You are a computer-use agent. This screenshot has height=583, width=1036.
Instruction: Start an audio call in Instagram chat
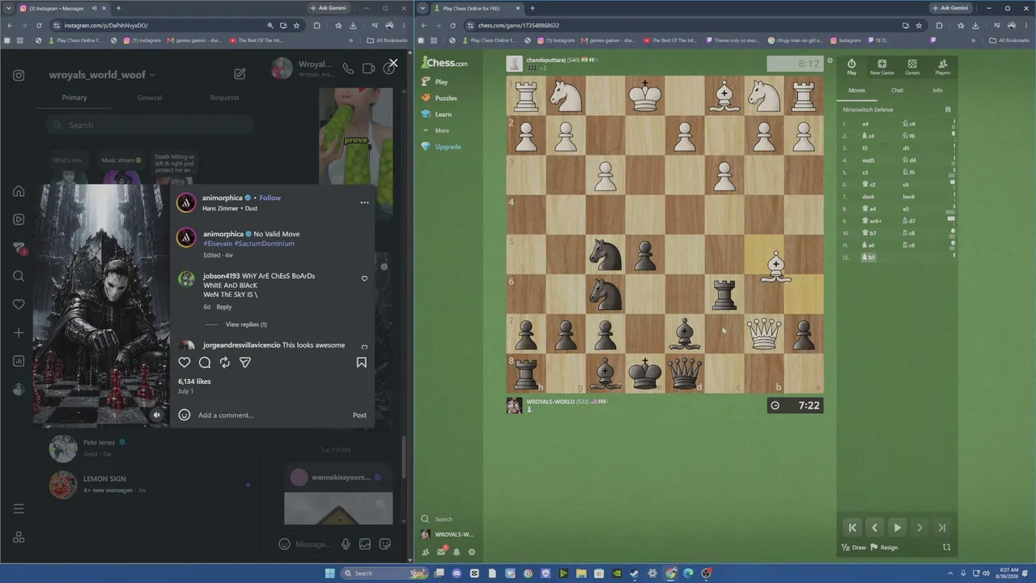pos(348,69)
